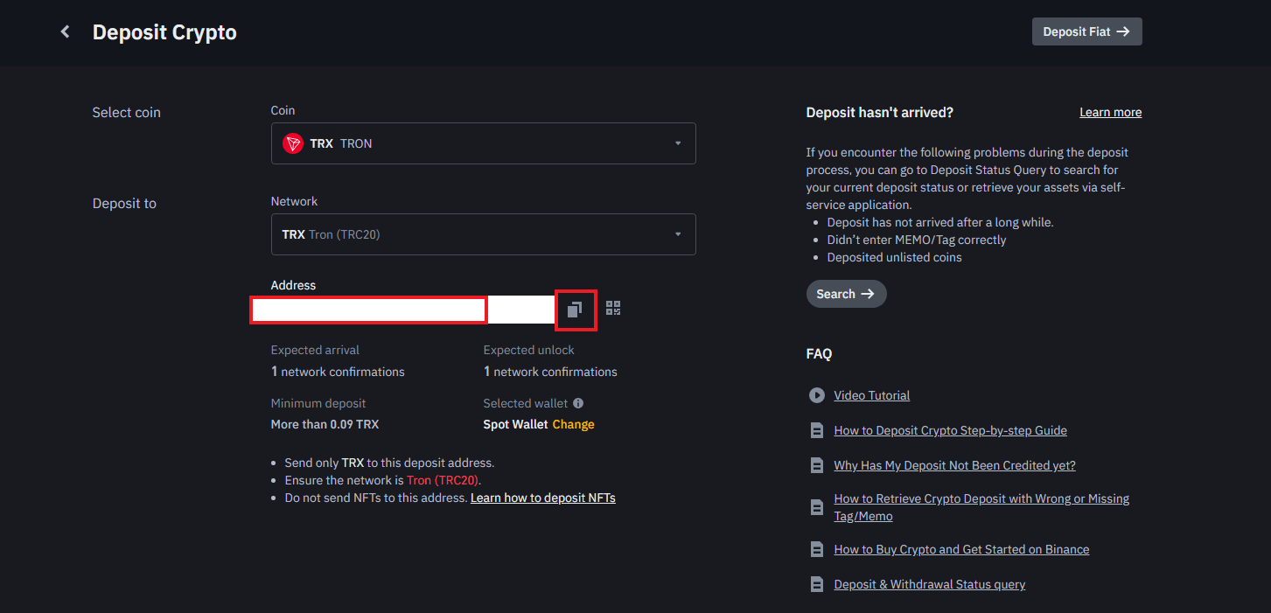Click document icon beside Deposit & Withdrawal Status
This screenshot has height=613, width=1271.
tap(816, 584)
